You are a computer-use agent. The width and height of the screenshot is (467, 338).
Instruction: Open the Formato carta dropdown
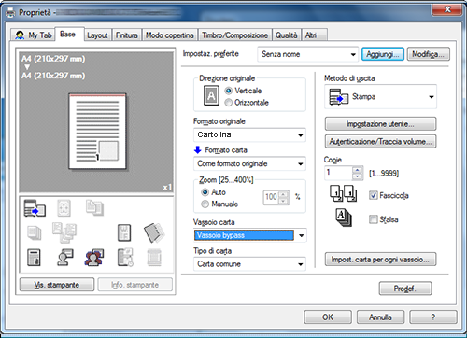pos(249,163)
